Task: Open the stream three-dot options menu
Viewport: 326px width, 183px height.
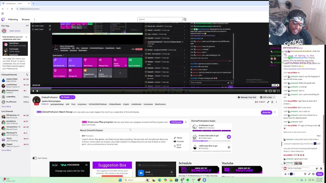Action: (276, 102)
